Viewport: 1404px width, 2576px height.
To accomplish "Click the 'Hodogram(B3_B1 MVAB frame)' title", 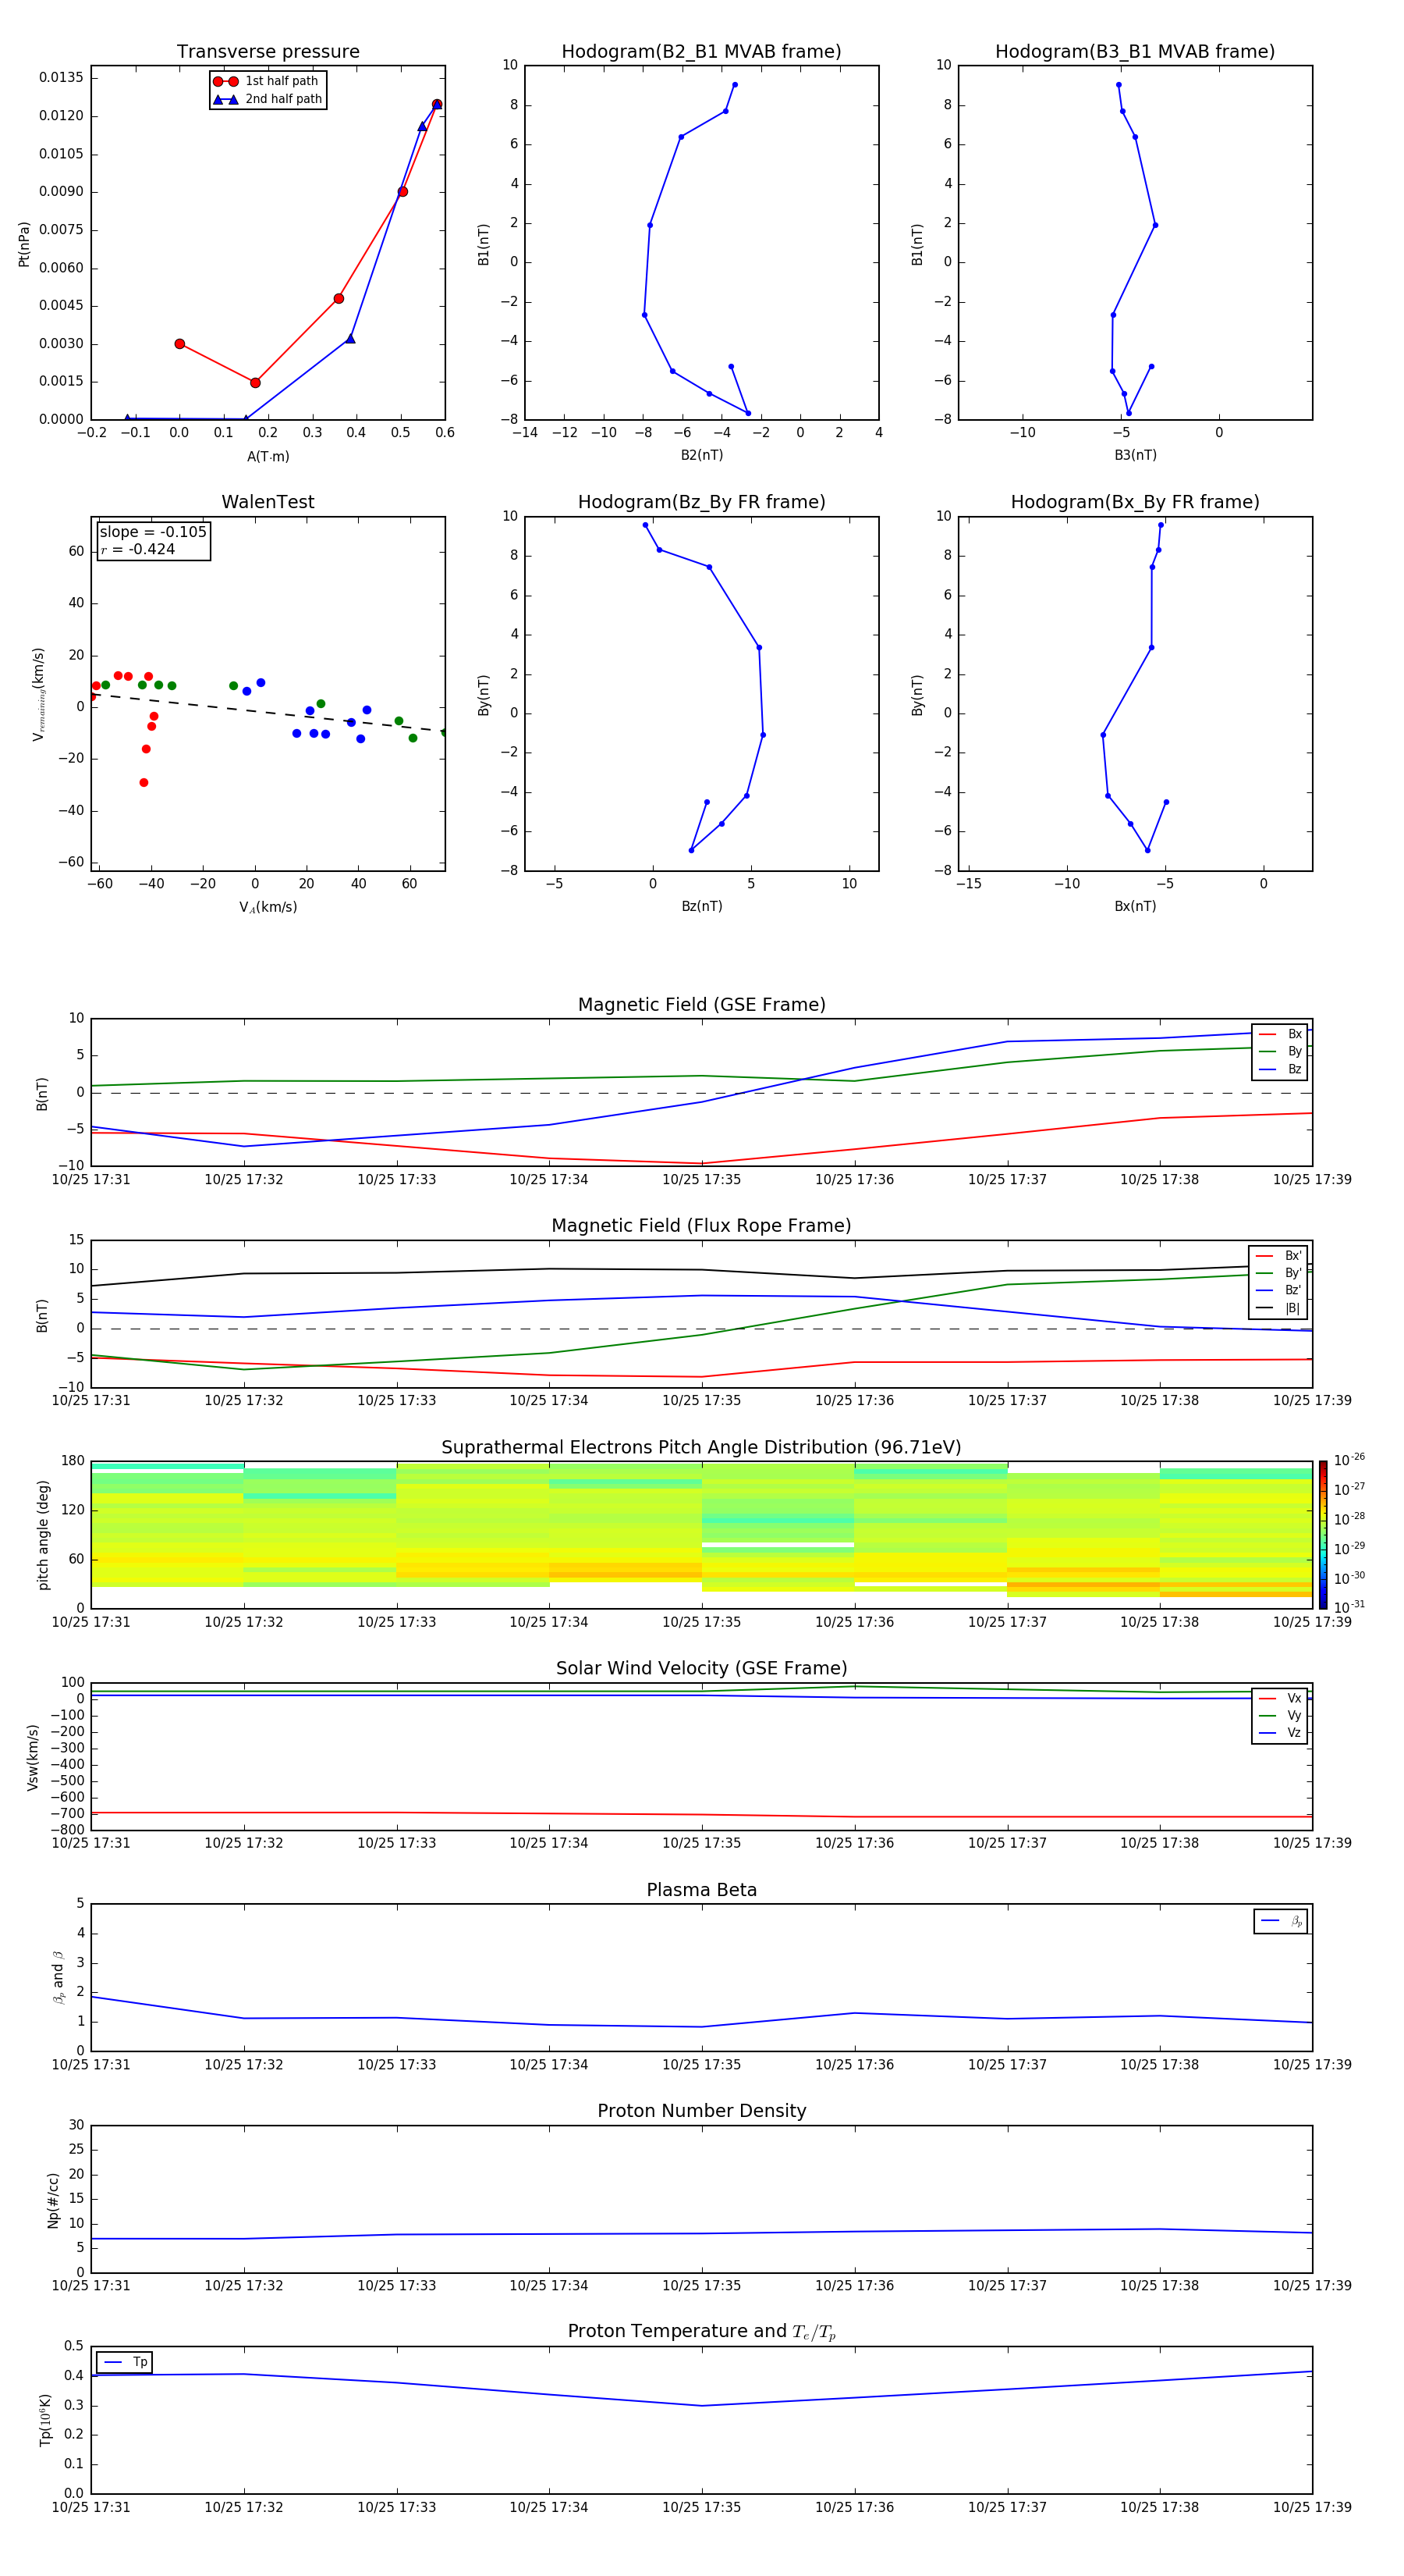I will pyautogui.click(x=1135, y=52).
